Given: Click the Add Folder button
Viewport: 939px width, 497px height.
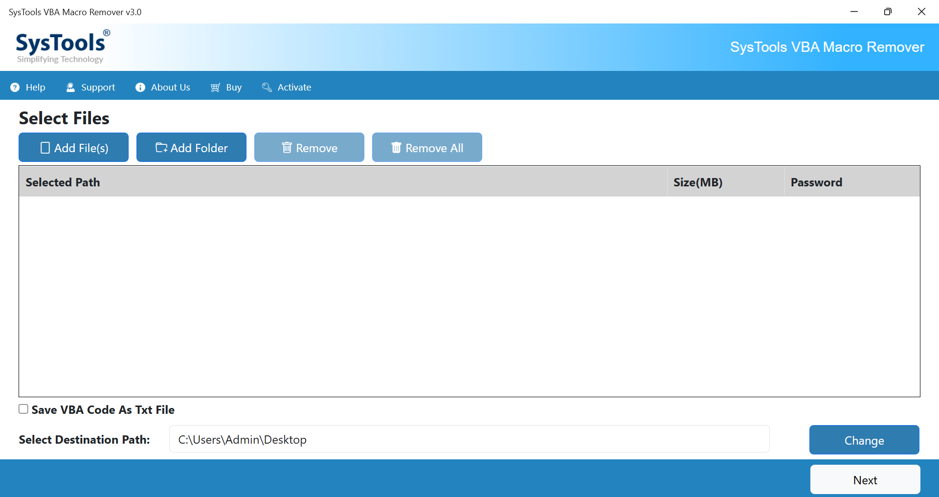Looking at the screenshot, I should (x=192, y=147).
